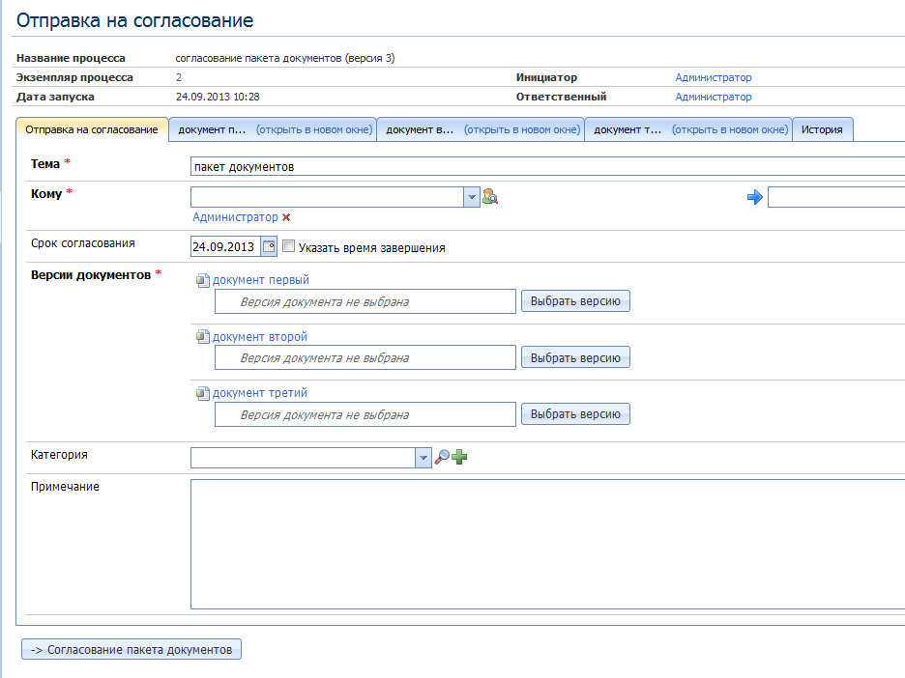Click the document icon beside документ третий
The width and height of the screenshot is (905, 678).
point(202,393)
